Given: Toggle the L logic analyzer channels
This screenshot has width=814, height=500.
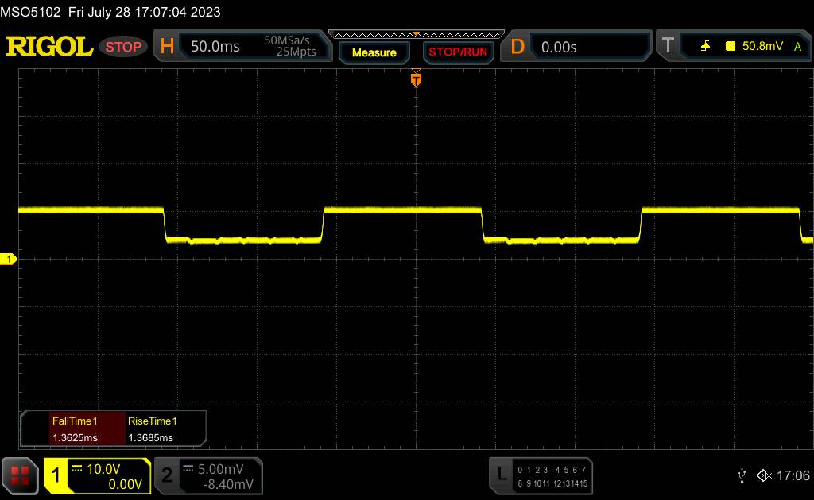Looking at the screenshot, I should [541, 475].
